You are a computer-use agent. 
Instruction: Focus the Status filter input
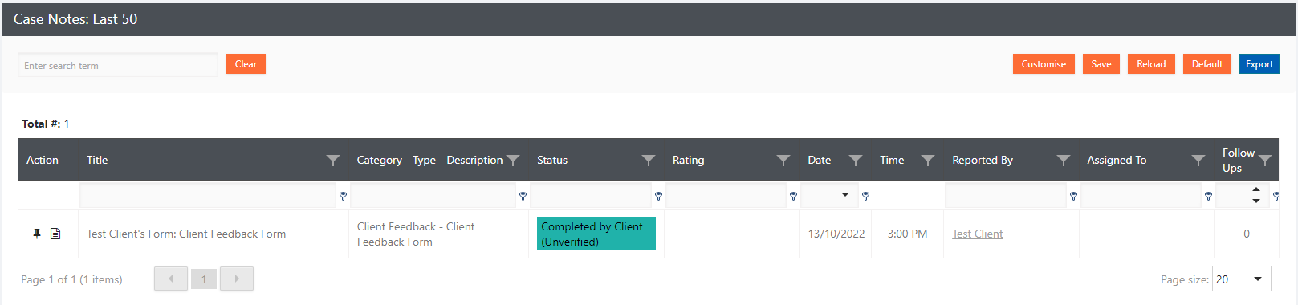pos(591,195)
